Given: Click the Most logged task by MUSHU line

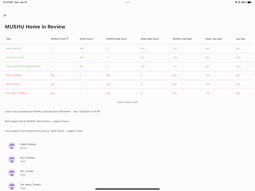Looking at the screenshot, I should pyautogui.click(x=37, y=121).
